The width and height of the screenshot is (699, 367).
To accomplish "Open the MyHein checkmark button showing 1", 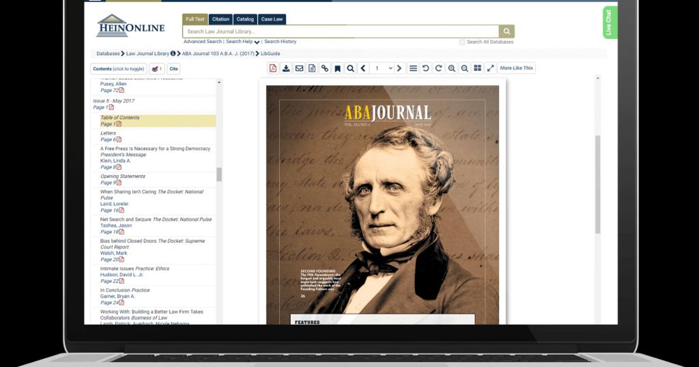I will coord(156,69).
